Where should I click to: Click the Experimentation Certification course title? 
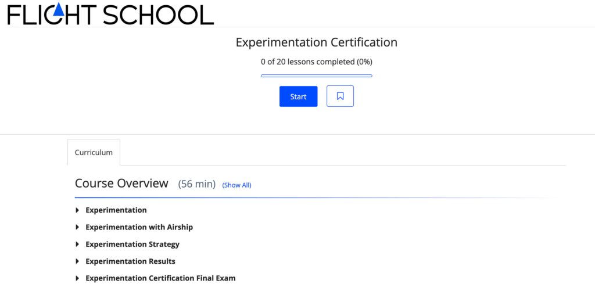click(x=316, y=42)
